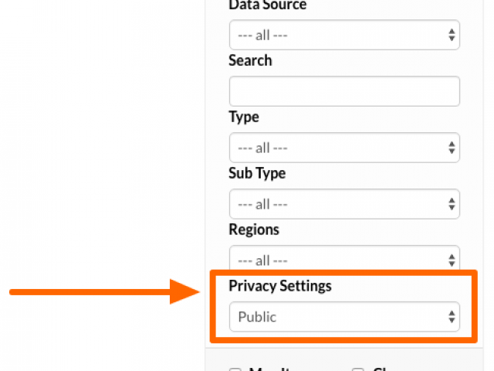Image resolution: width=494 pixels, height=371 pixels.
Task: Click the Regions select arrows icon
Action: click(x=452, y=260)
